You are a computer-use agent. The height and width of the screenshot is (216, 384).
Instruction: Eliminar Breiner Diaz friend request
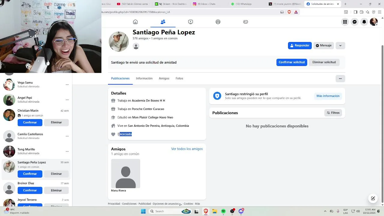click(56, 190)
